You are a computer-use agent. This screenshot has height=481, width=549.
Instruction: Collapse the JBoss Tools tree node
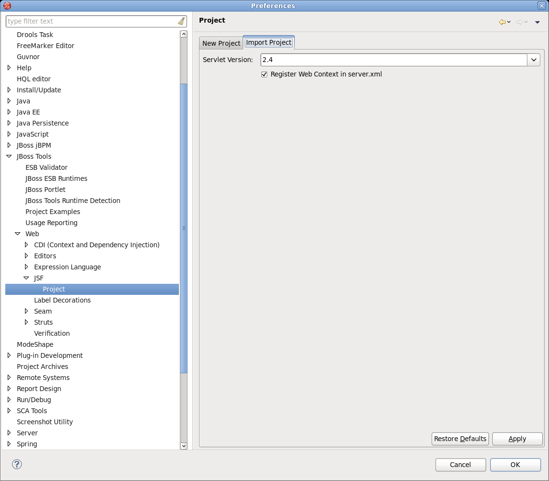8,156
